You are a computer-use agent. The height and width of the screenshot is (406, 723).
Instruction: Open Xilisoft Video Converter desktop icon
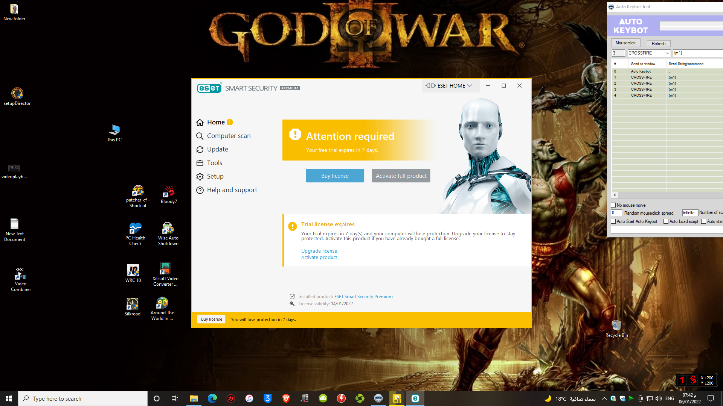coord(165,274)
